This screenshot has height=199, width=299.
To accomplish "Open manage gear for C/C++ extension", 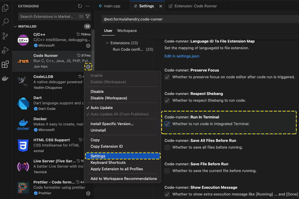I will pos(88,46).
